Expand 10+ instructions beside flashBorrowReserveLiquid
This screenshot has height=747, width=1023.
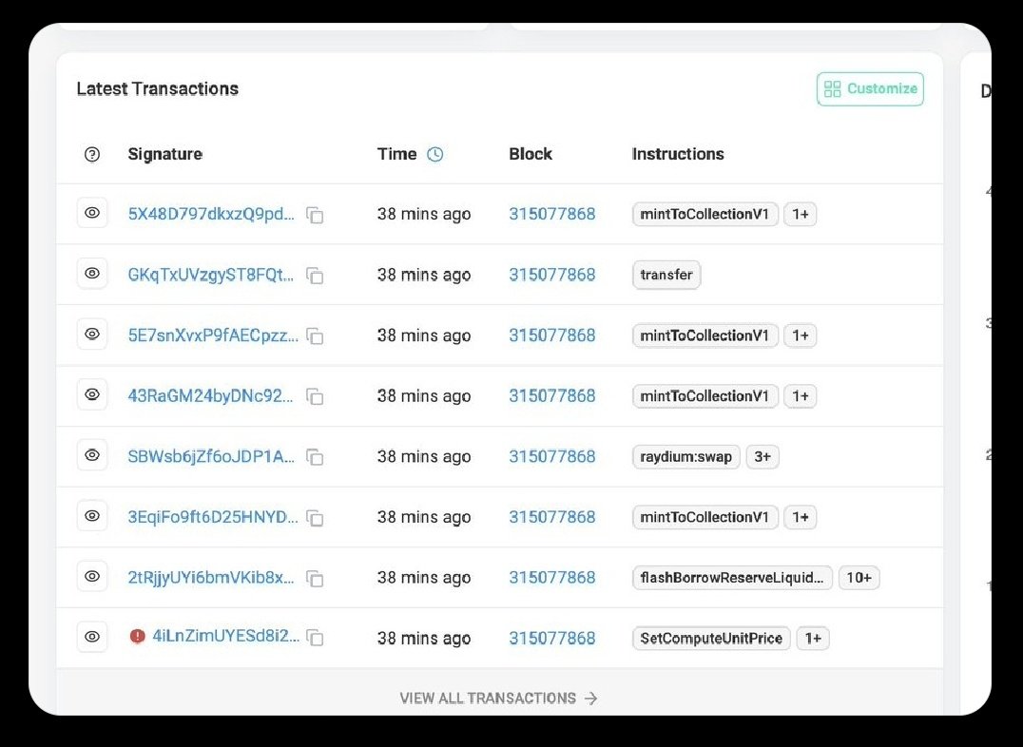click(859, 578)
